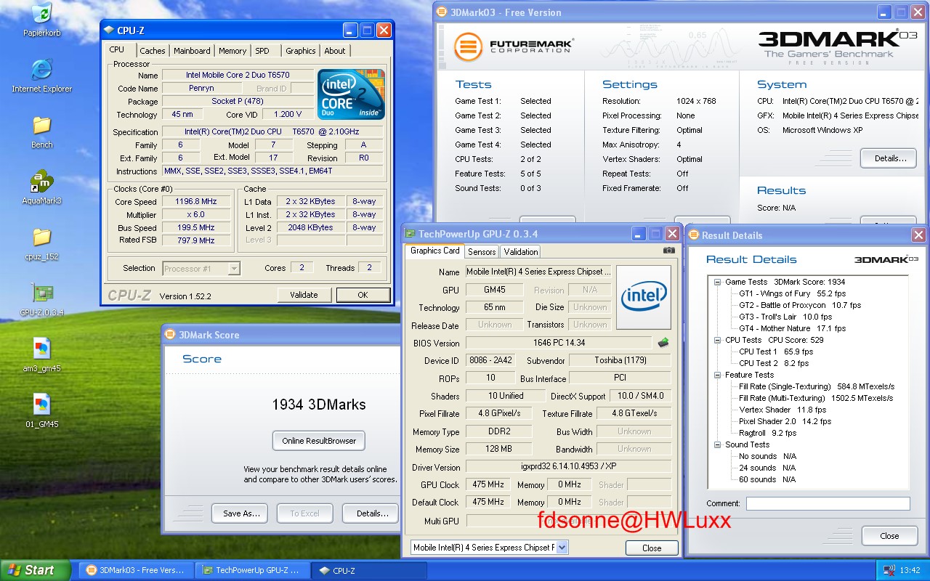Switch to TechPowerUp GPU-Z taskbar button
The image size is (930, 581).
253,570
